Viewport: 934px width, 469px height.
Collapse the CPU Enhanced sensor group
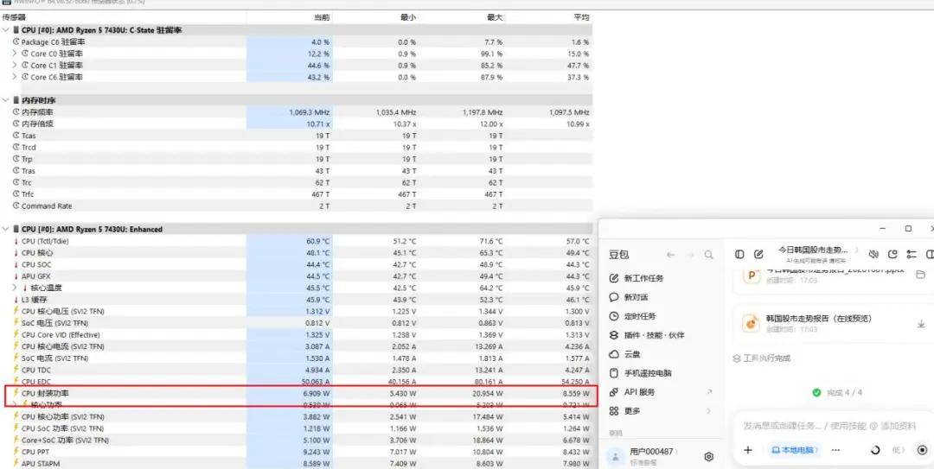click(5, 229)
